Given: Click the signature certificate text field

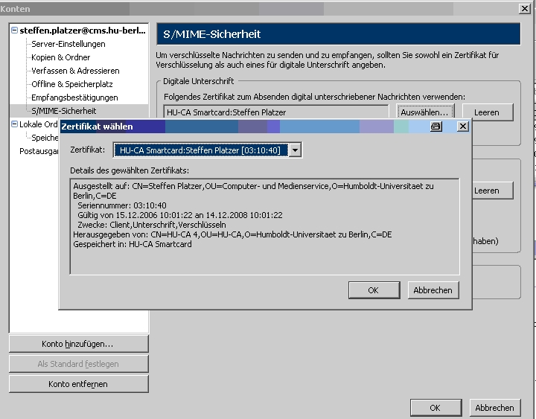Looking at the screenshot, I should tap(276, 112).
